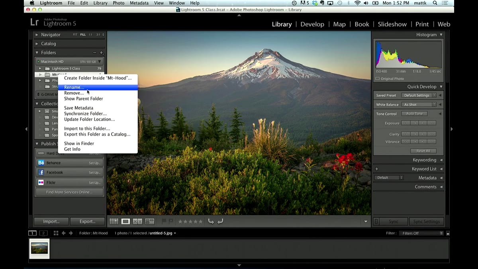Image resolution: width=478 pixels, height=269 pixels.
Task: Toggle the Original Photo checkbox
Action: (378, 79)
